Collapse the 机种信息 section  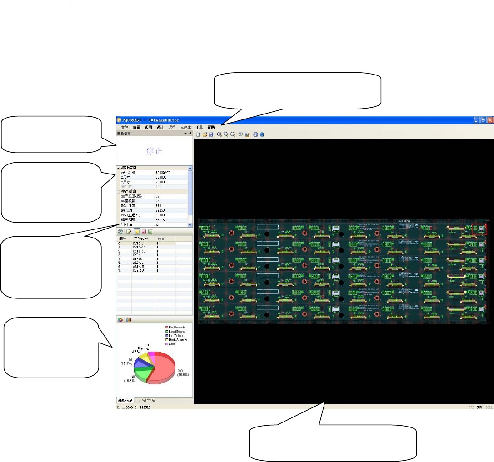click(119, 168)
